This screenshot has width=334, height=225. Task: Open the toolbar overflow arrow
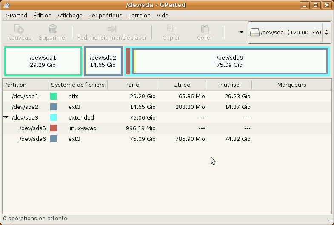point(241,32)
